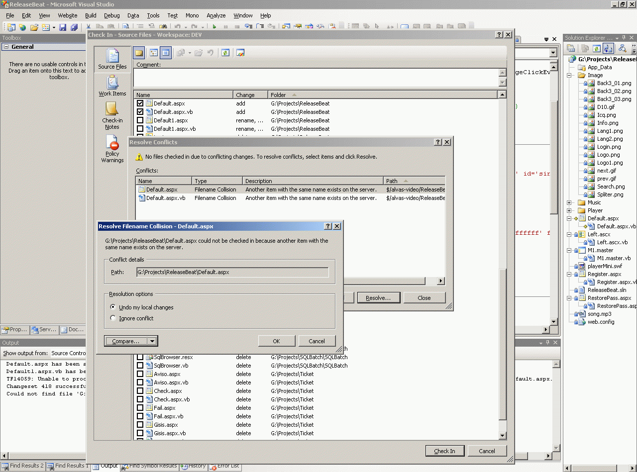Pin the Output panel using pushpin icon

pyautogui.click(x=548, y=343)
